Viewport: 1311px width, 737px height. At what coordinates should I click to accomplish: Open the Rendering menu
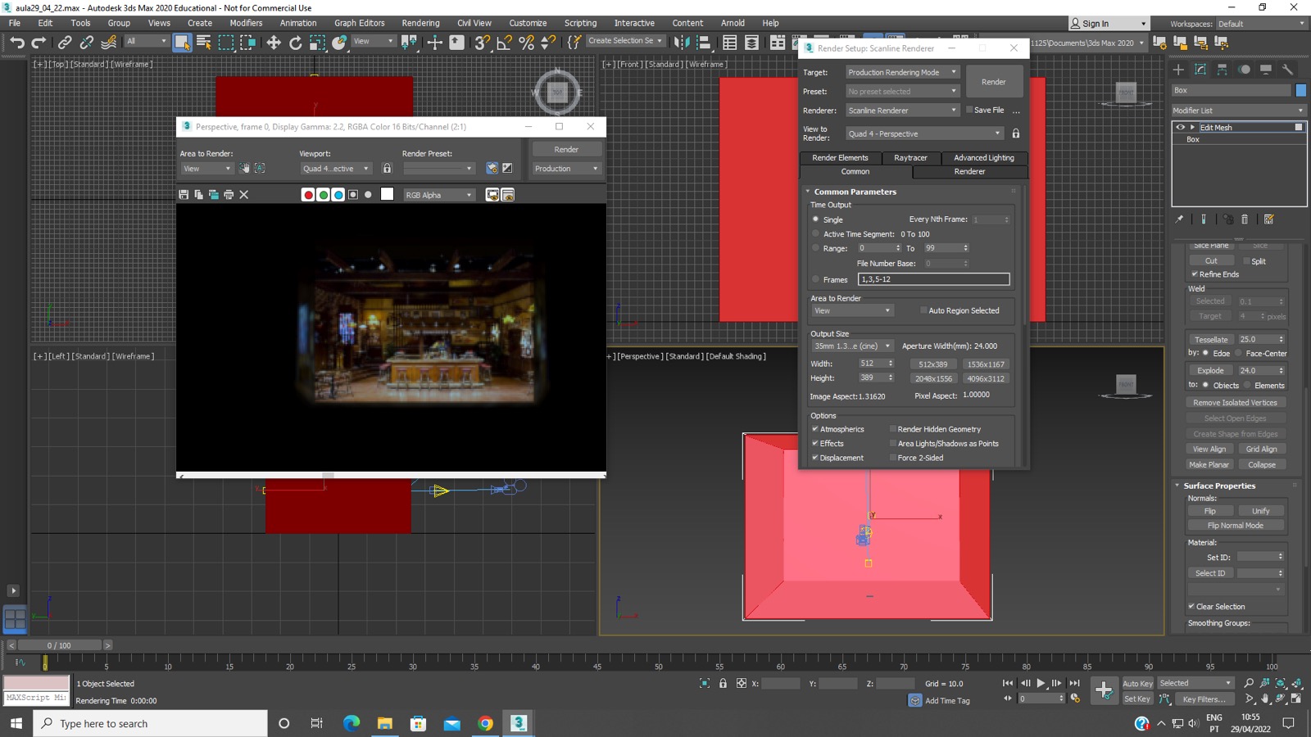click(420, 23)
